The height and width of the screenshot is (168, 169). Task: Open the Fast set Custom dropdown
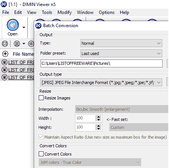tap(139, 127)
